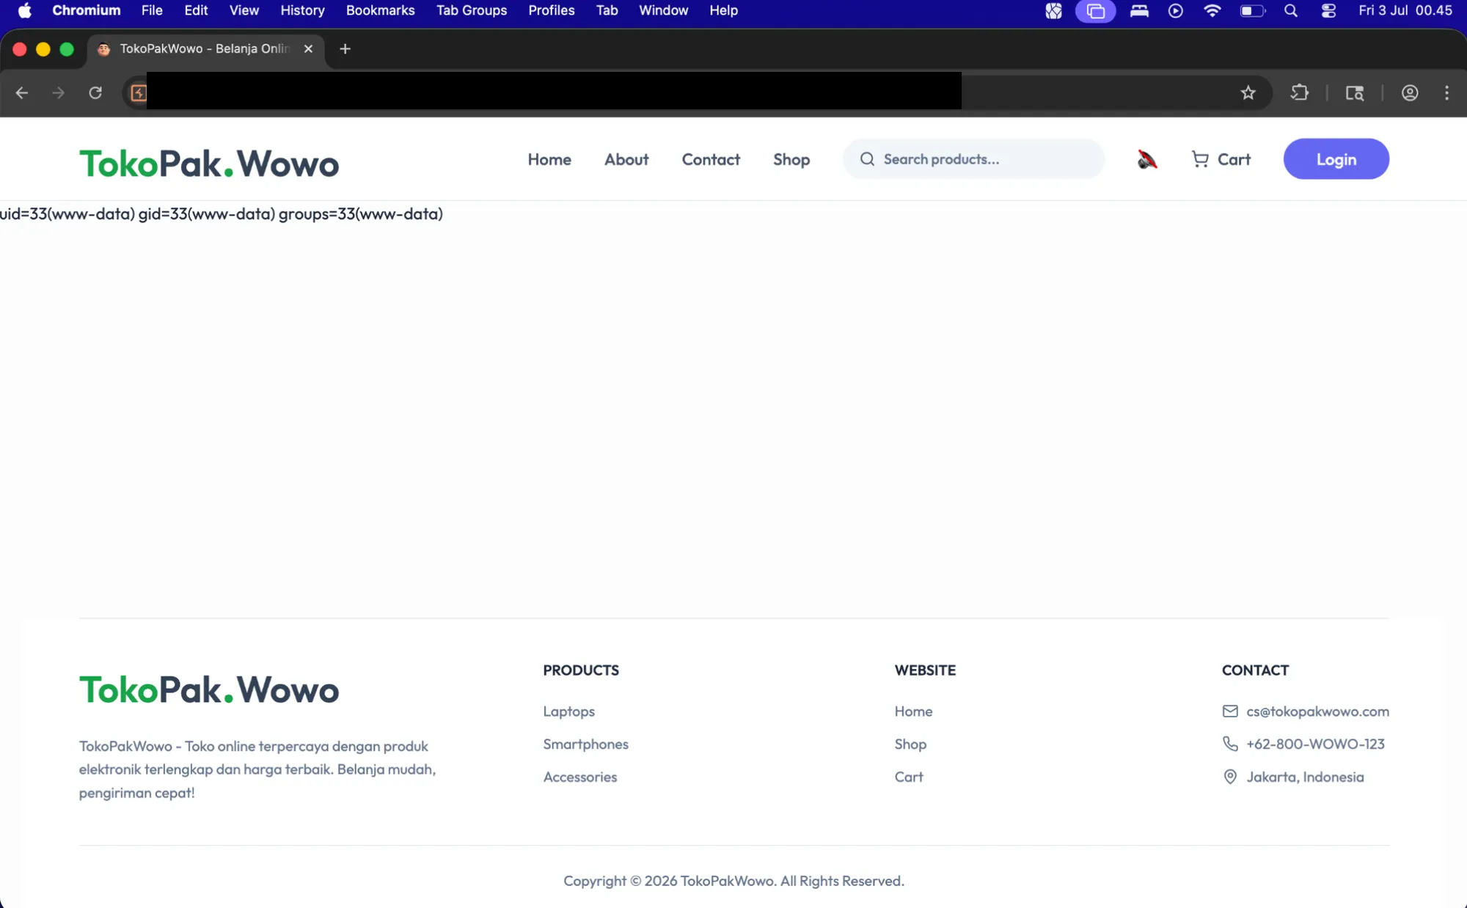Click the Wi-Fi status icon
The height and width of the screenshot is (908, 1467).
[x=1212, y=11]
